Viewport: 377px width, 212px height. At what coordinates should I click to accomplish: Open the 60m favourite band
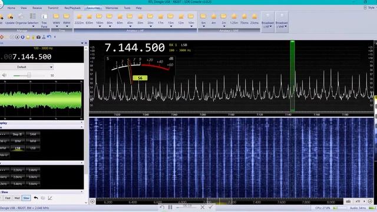120,19
